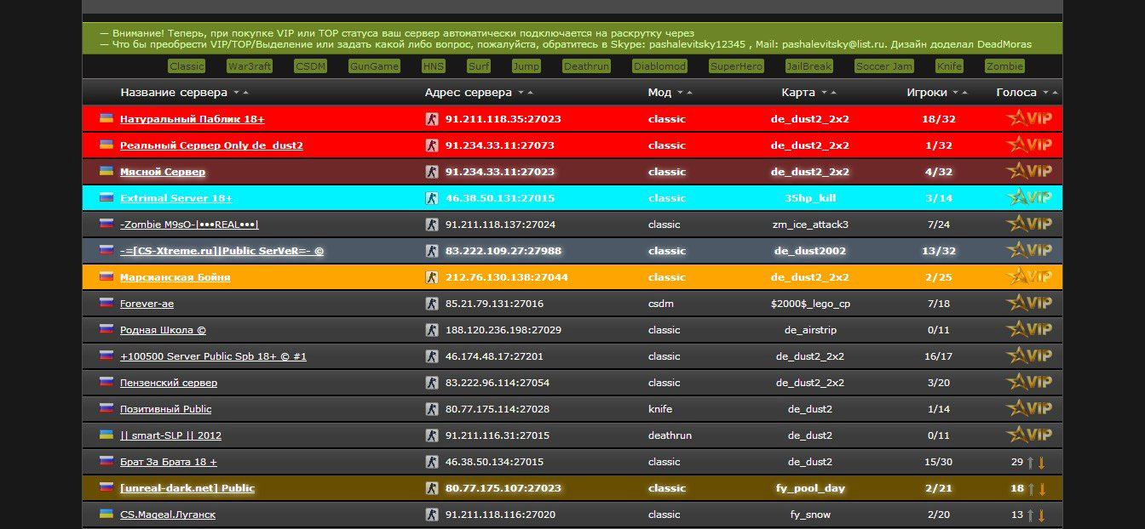Sort ascending by Игроки column

[x=964, y=93]
